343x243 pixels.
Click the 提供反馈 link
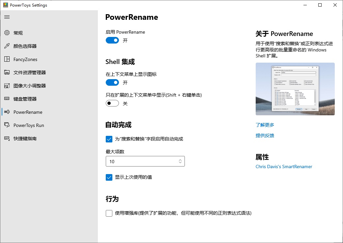point(265,135)
